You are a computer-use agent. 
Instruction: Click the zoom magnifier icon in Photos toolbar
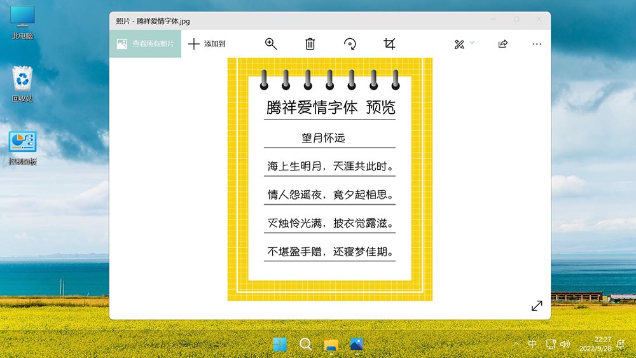[271, 44]
